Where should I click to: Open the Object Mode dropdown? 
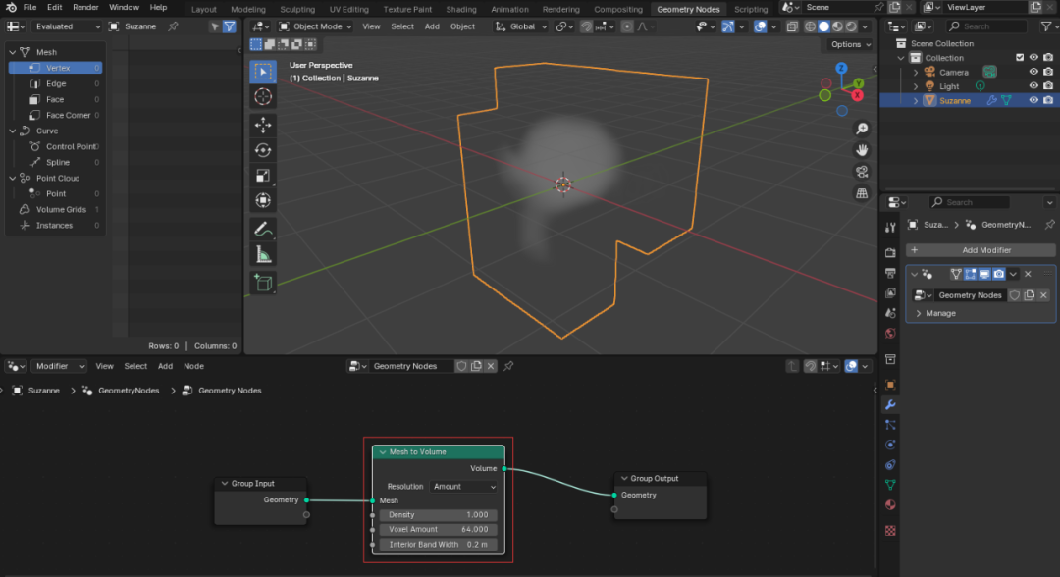(316, 26)
